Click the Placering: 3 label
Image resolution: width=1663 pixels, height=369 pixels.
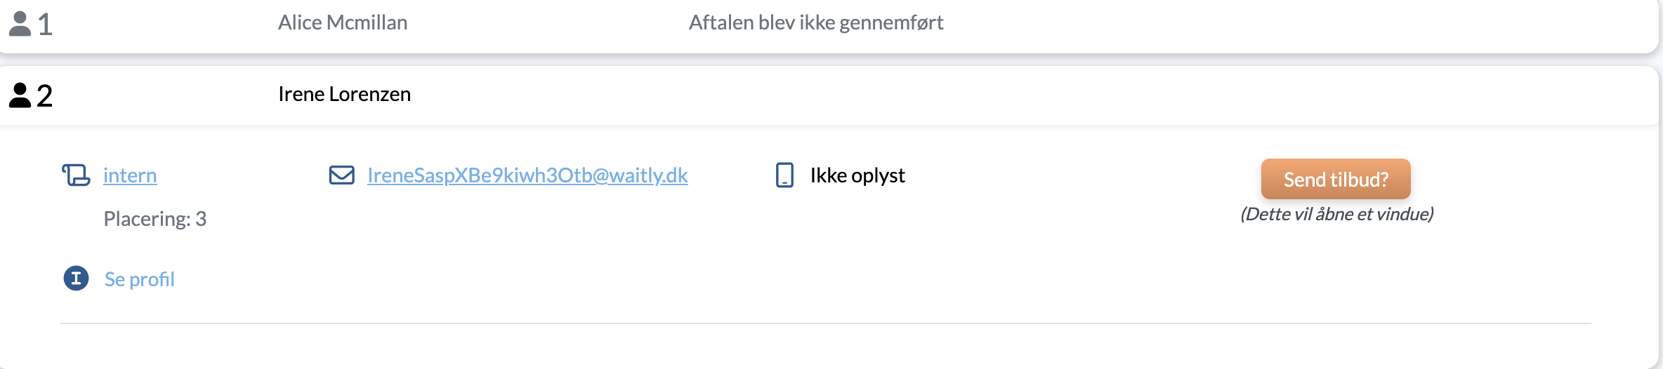[x=155, y=219]
